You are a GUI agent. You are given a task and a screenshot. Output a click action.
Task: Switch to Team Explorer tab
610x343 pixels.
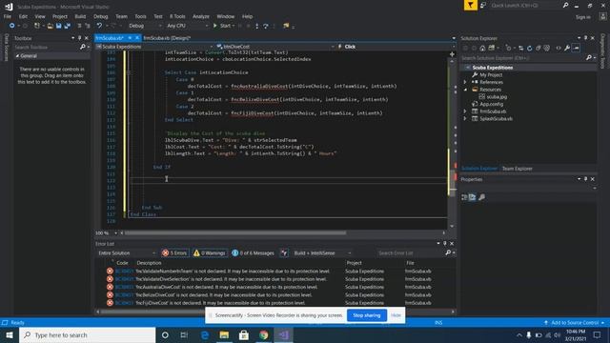point(517,169)
